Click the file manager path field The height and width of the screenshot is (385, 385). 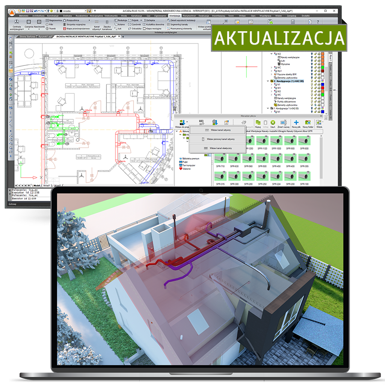coord(284,131)
